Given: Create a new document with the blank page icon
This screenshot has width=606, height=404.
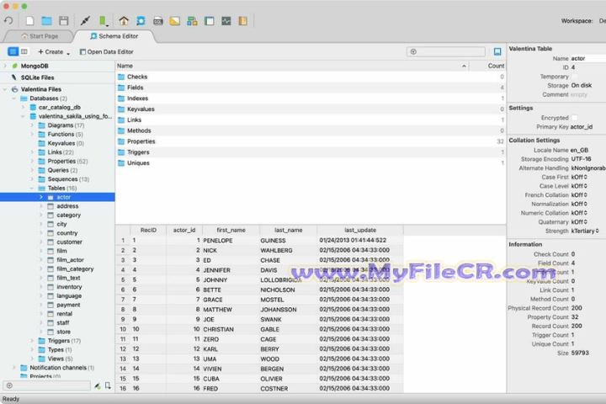Looking at the screenshot, I should [x=29, y=20].
